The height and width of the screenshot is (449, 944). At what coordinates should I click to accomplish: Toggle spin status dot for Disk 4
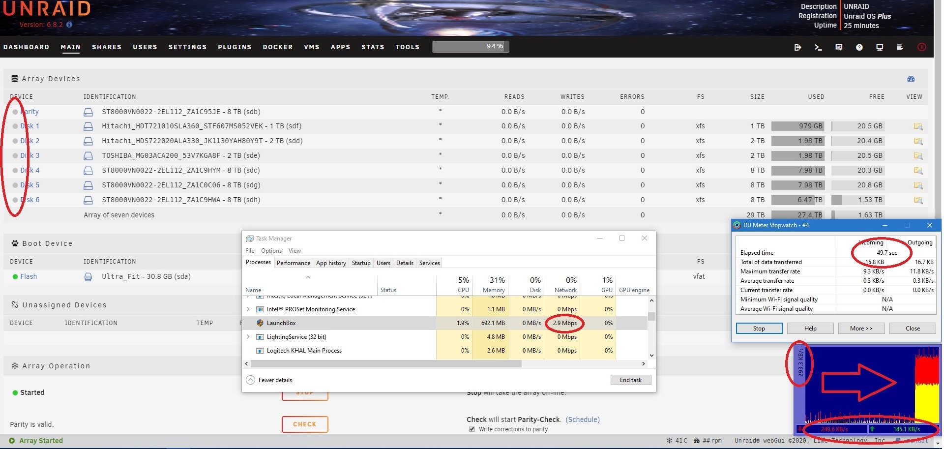15,171
